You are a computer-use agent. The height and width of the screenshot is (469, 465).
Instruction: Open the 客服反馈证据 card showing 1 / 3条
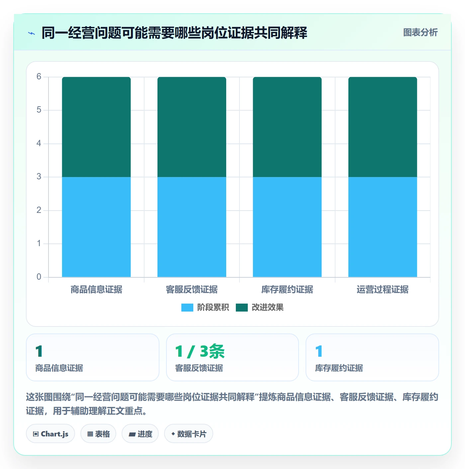pos(232,357)
